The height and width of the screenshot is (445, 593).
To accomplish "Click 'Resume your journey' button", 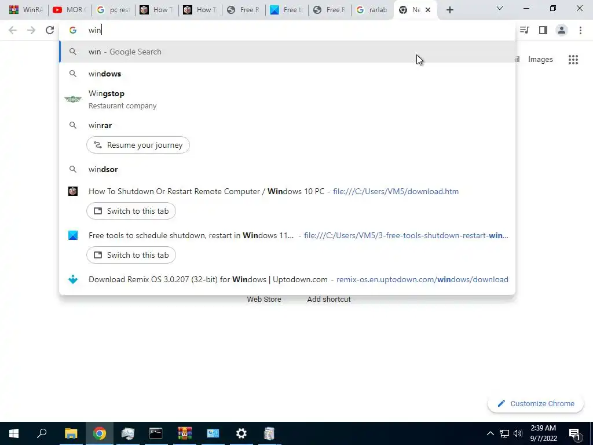I will pos(138,145).
